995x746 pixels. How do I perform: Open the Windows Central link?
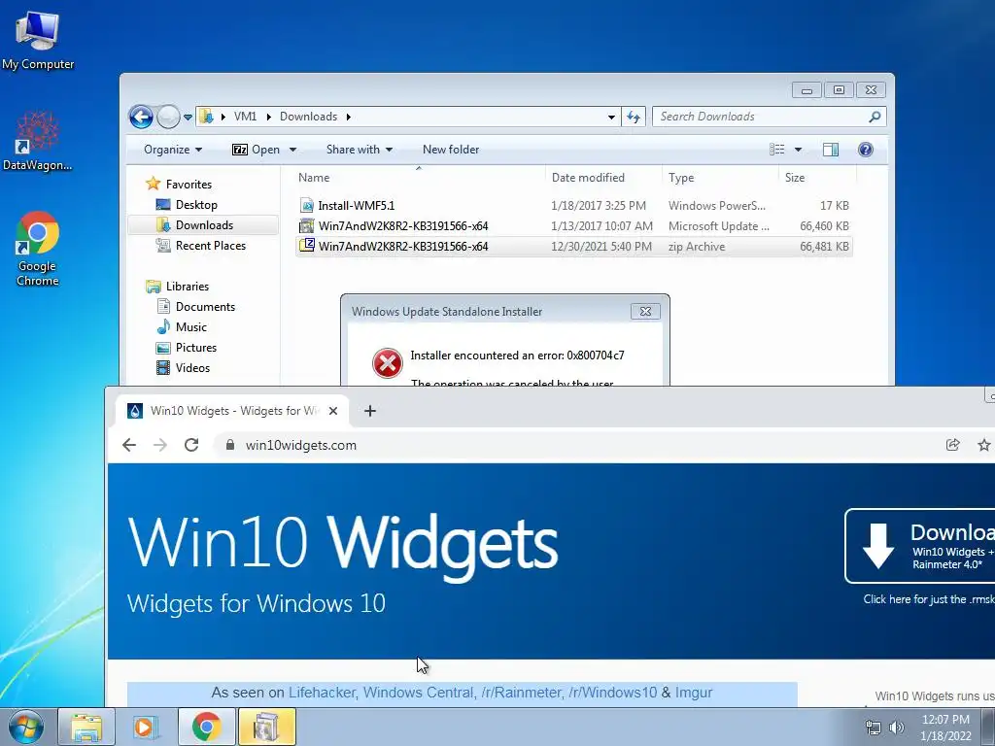[419, 693]
